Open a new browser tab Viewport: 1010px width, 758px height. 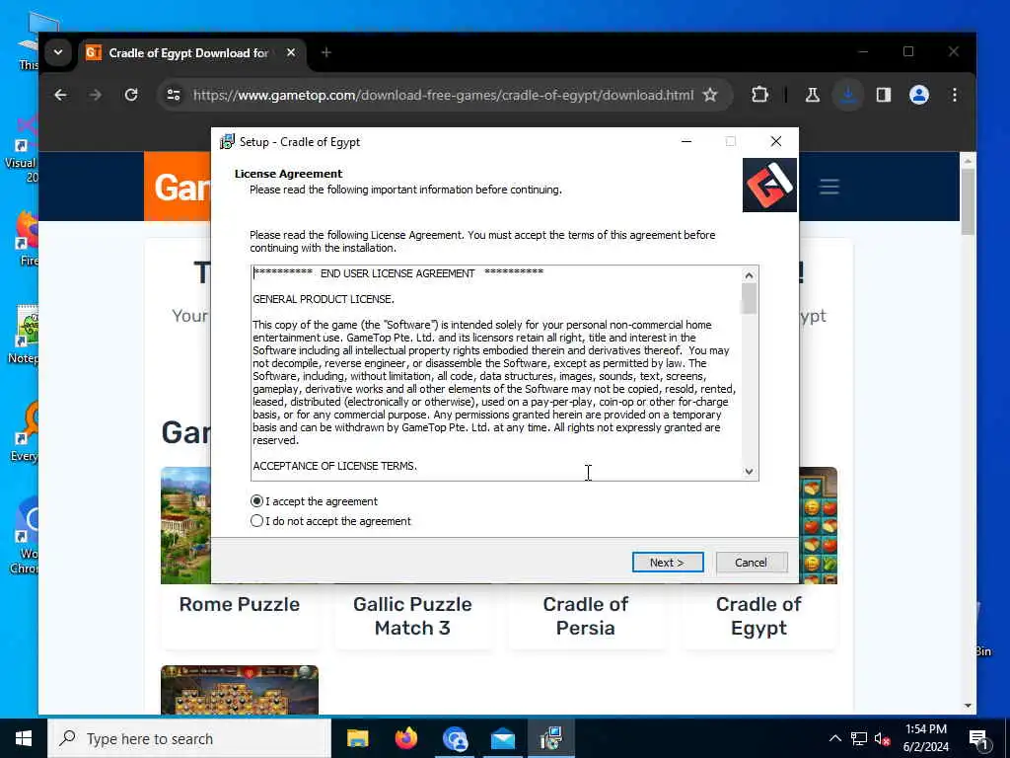pos(325,53)
